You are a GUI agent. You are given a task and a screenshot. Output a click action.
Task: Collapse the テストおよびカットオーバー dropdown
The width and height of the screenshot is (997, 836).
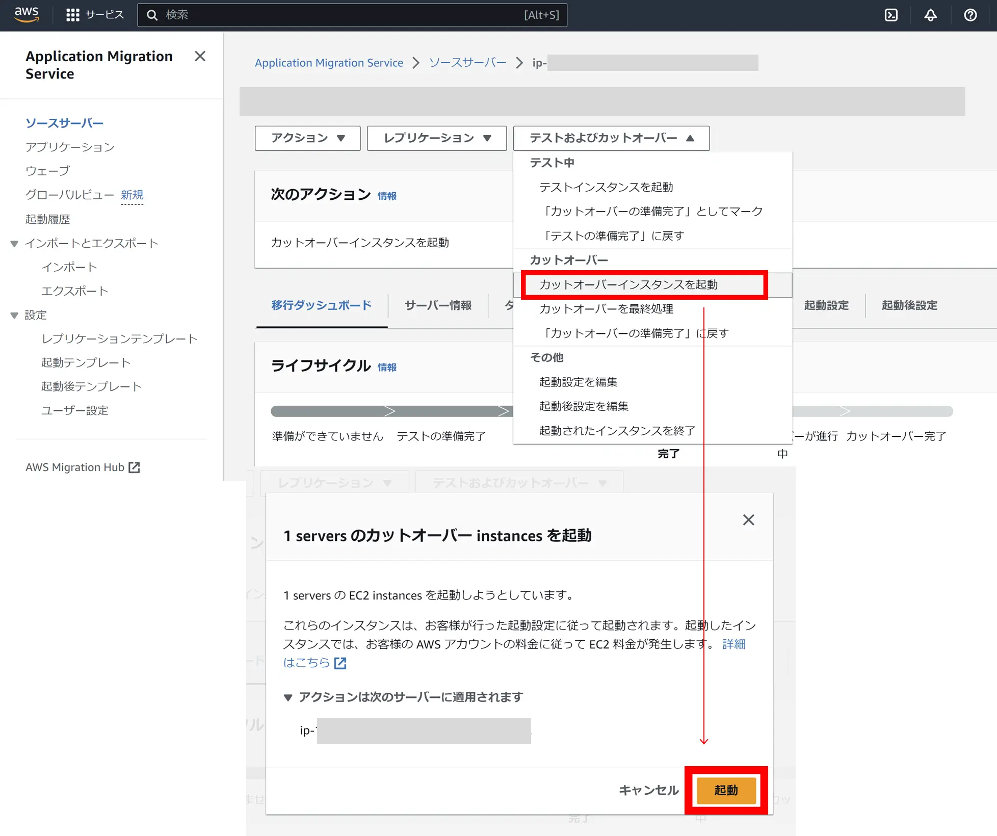pos(611,138)
